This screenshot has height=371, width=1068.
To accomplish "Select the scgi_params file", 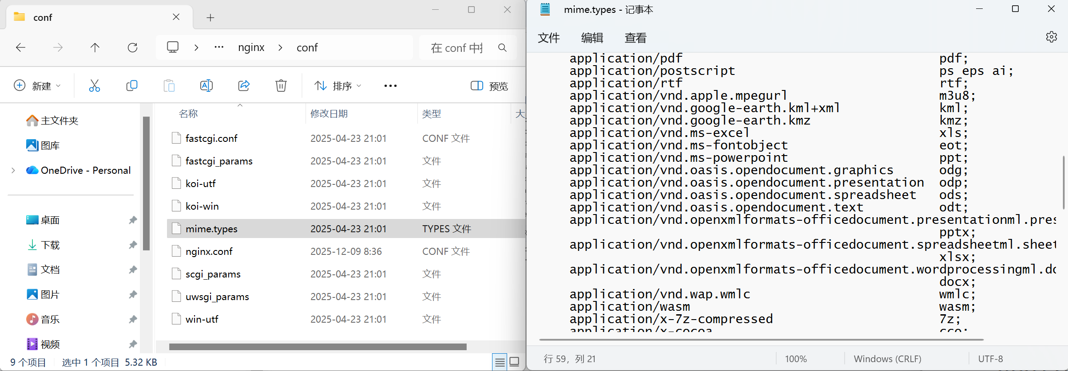I will coord(213,274).
